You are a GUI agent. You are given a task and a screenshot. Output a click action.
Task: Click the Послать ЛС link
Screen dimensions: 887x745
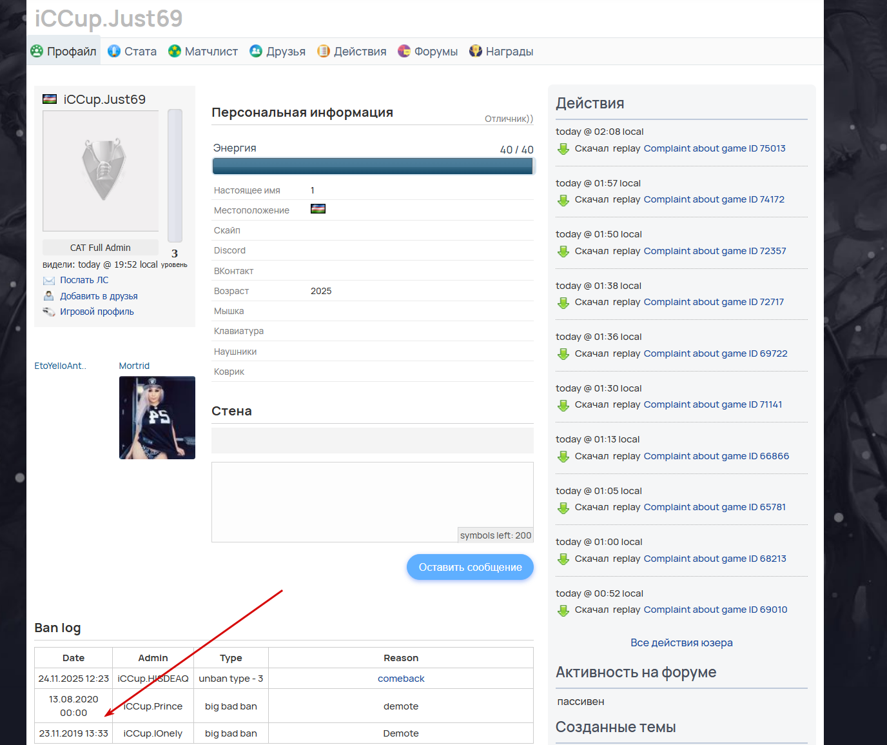pyautogui.click(x=84, y=280)
